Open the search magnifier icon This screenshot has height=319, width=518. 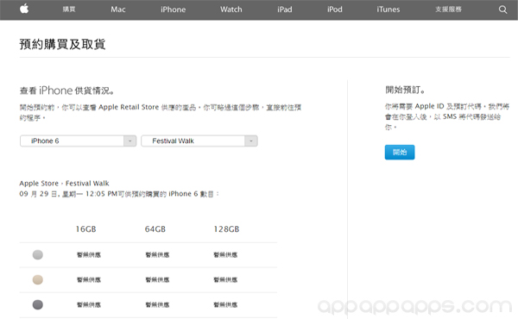coord(502,9)
